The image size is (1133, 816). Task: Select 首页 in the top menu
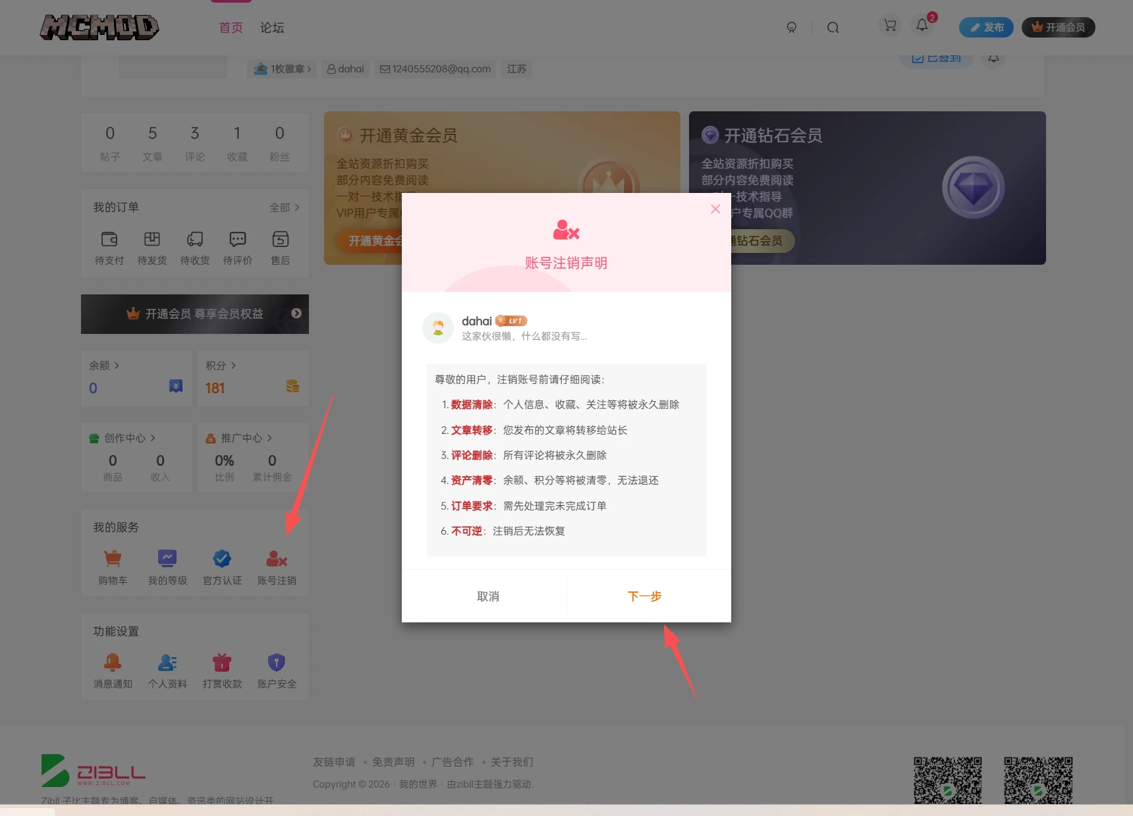[230, 28]
